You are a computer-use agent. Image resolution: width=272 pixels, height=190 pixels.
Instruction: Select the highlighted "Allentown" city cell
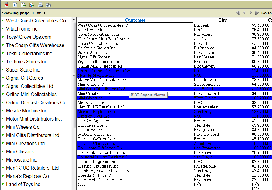pyautogui.click(x=203, y=143)
